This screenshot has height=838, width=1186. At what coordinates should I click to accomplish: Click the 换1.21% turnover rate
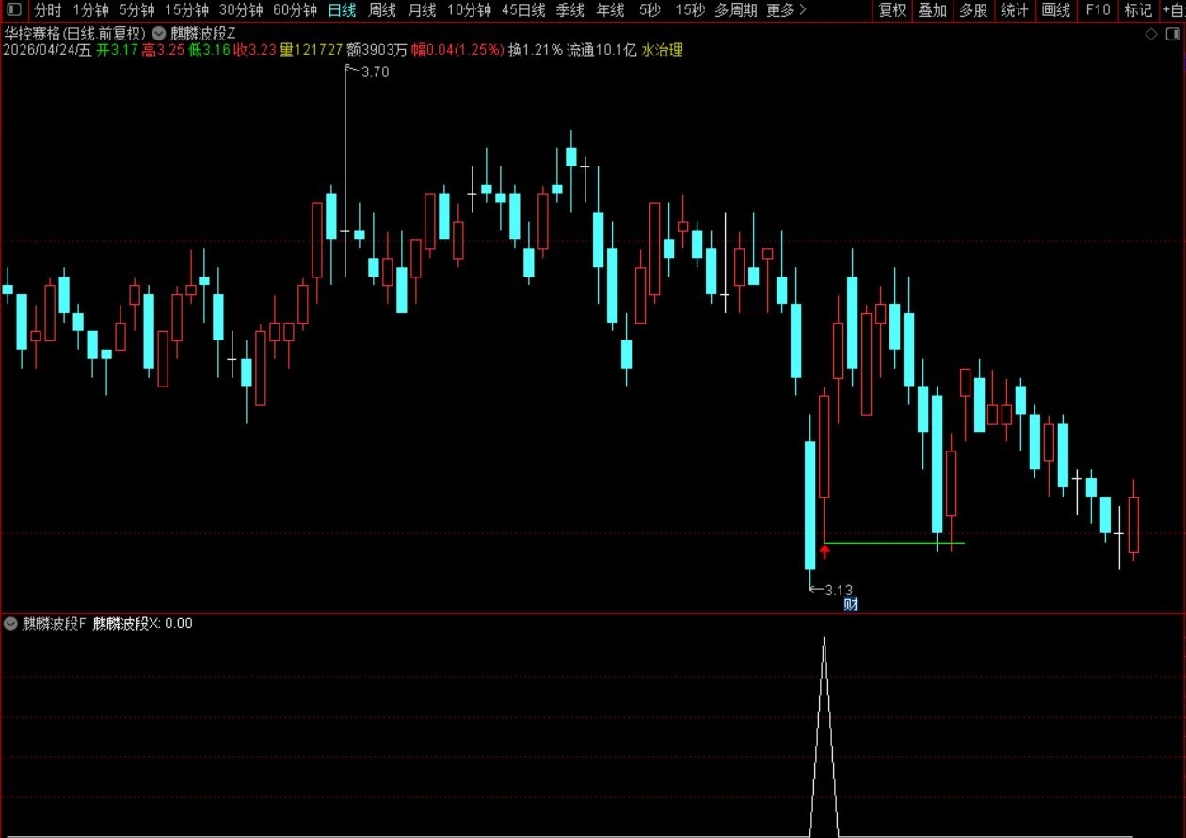coord(536,51)
